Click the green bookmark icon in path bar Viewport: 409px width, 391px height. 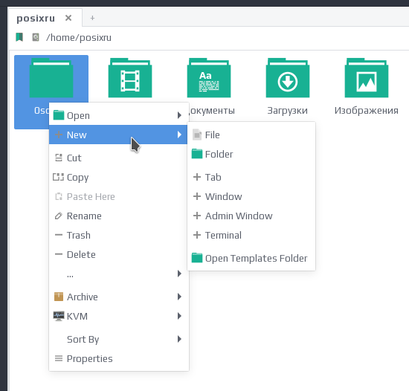click(x=19, y=37)
